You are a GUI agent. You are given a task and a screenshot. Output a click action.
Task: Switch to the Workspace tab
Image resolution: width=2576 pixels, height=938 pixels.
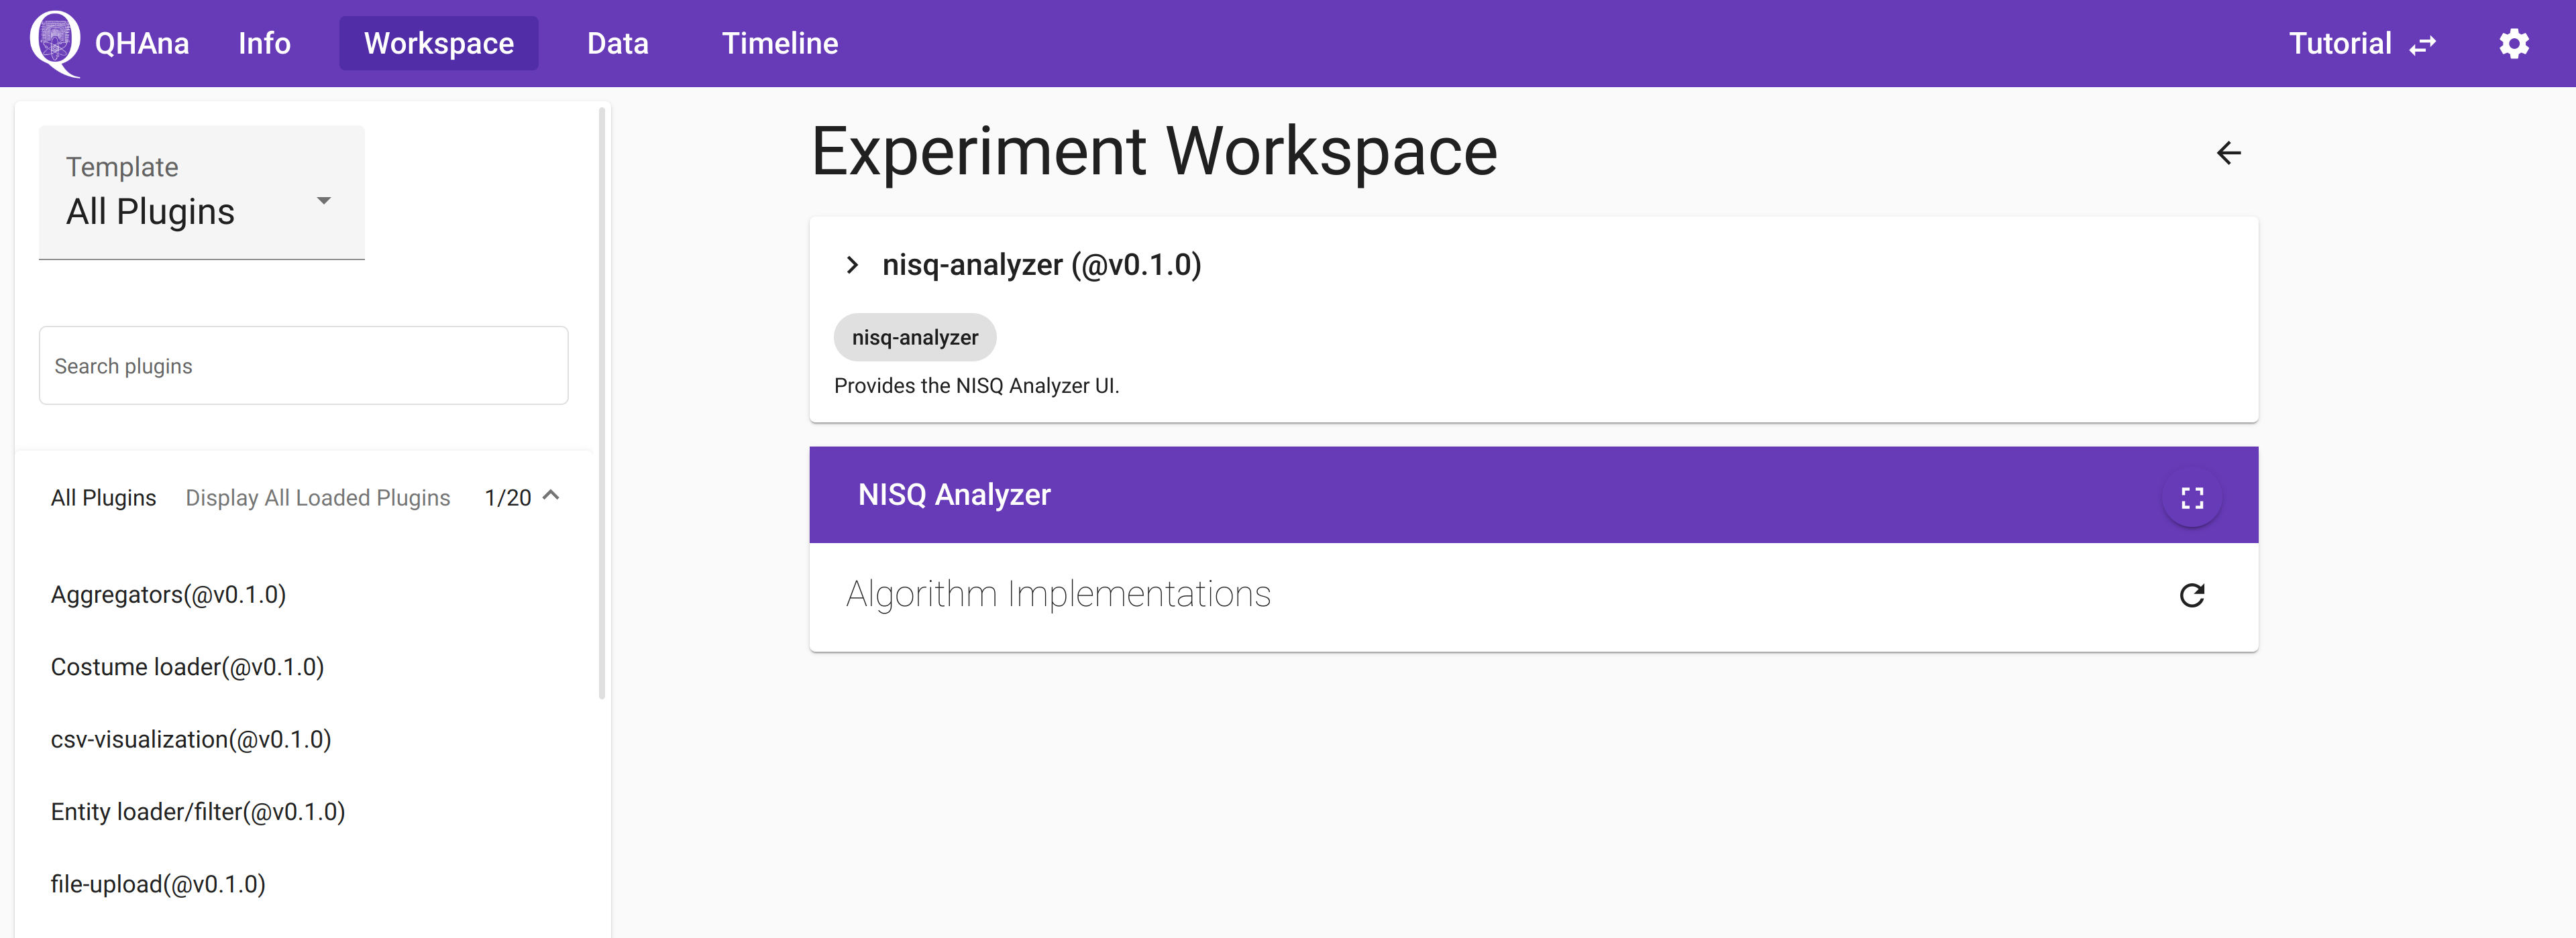tap(439, 43)
